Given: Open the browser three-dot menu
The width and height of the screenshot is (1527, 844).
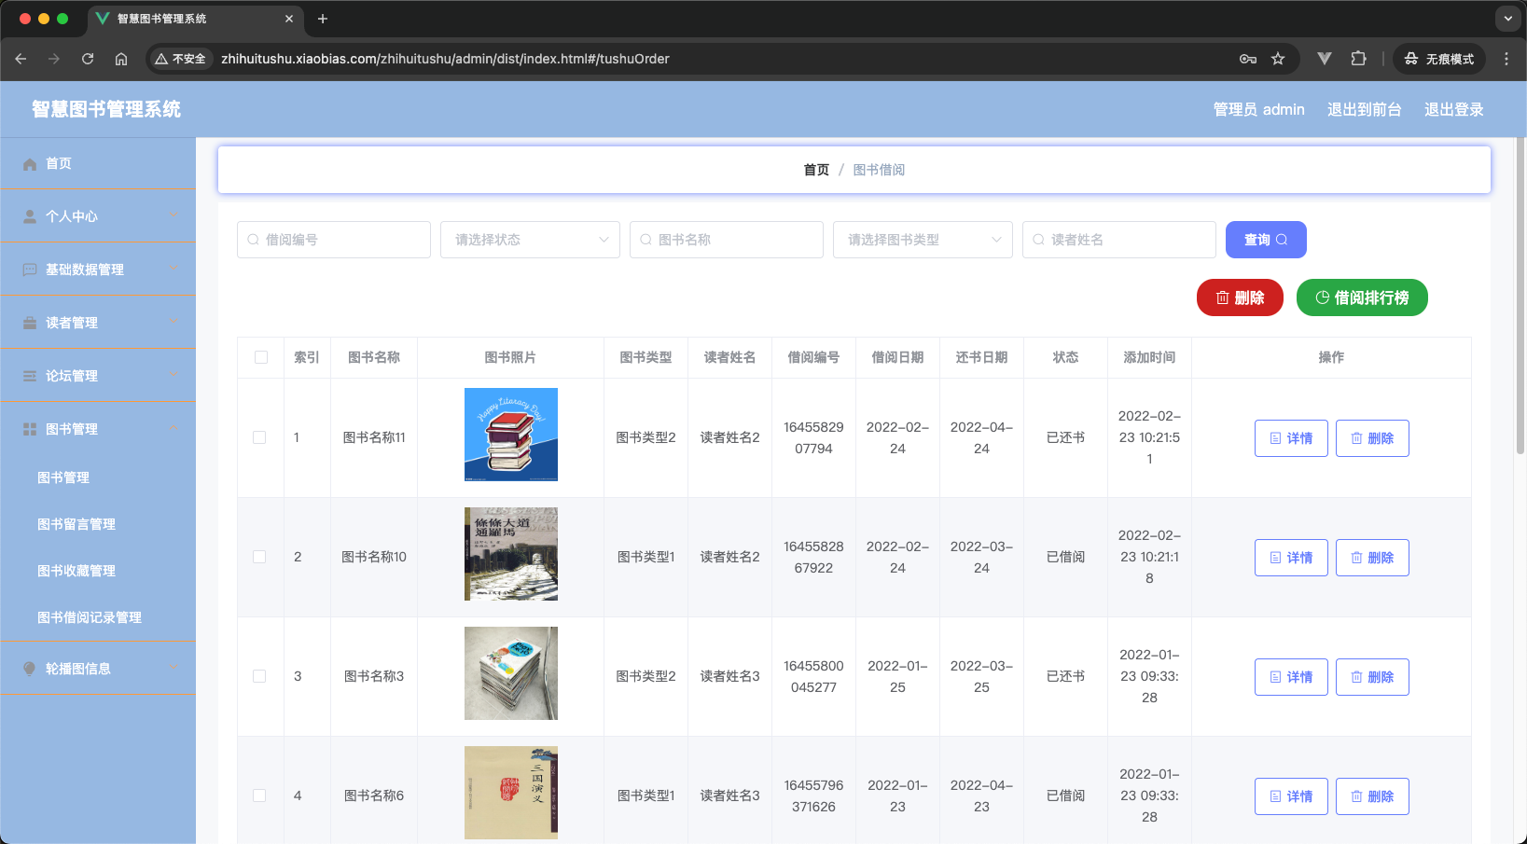Looking at the screenshot, I should click(x=1506, y=59).
